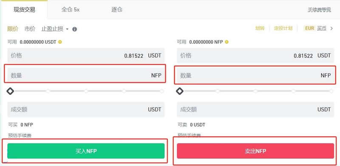The height and width of the screenshot is (166, 340).
Task: Open the 定投计划 link
Action: tap(283, 28)
